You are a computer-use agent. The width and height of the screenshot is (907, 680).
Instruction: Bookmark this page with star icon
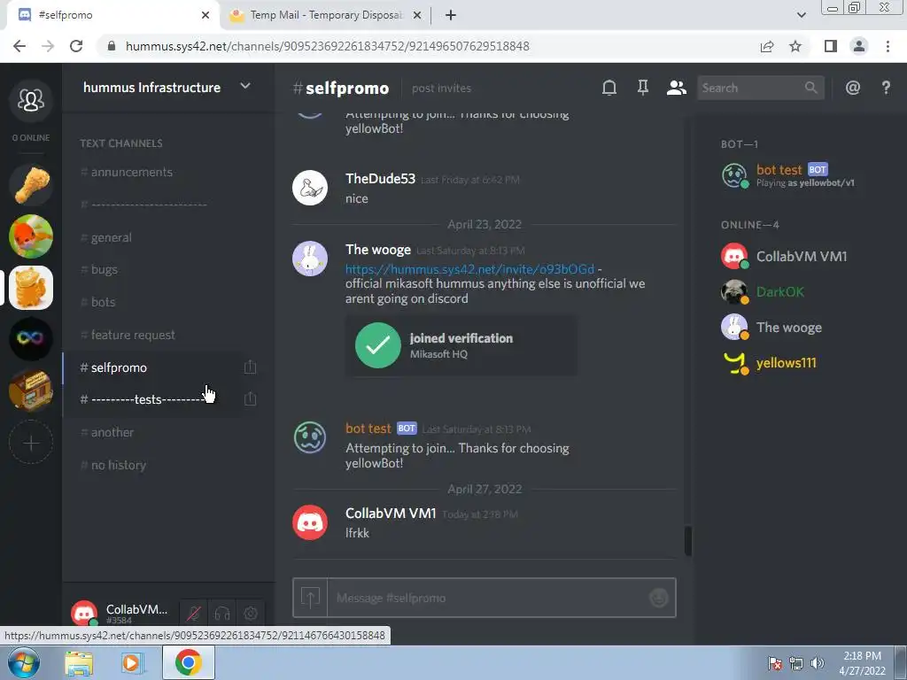pos(795,46)
